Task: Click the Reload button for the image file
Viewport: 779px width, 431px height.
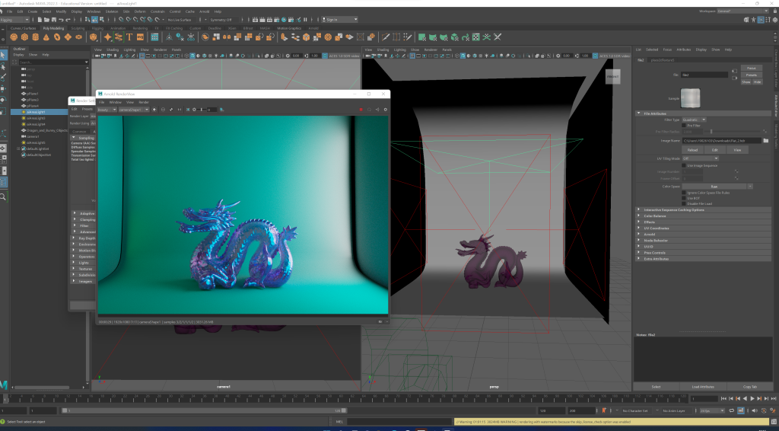Action: [x=692, y=150]
